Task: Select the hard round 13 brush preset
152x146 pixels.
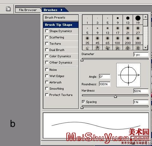Action: [x=128, y=20]
